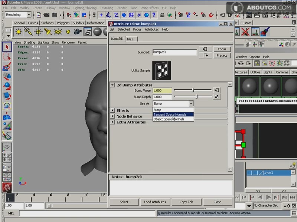Click the Maya logo icon in toolbox
Image resolution: width=297 pixels, height=222 pixels.
point(7,187)
